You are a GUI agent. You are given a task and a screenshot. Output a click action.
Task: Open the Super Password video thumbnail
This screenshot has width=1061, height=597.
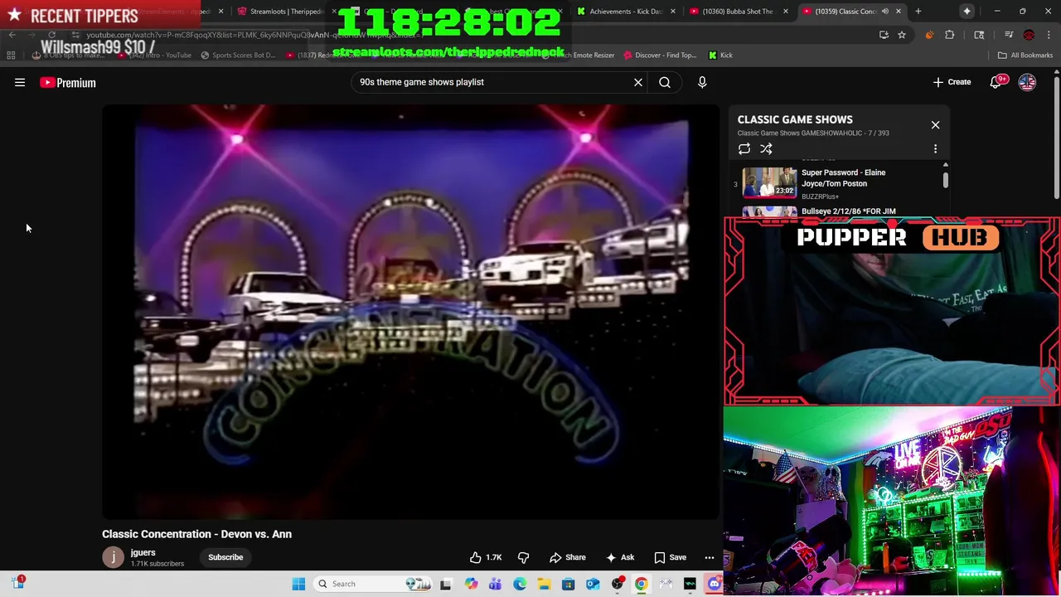point(768,182)
